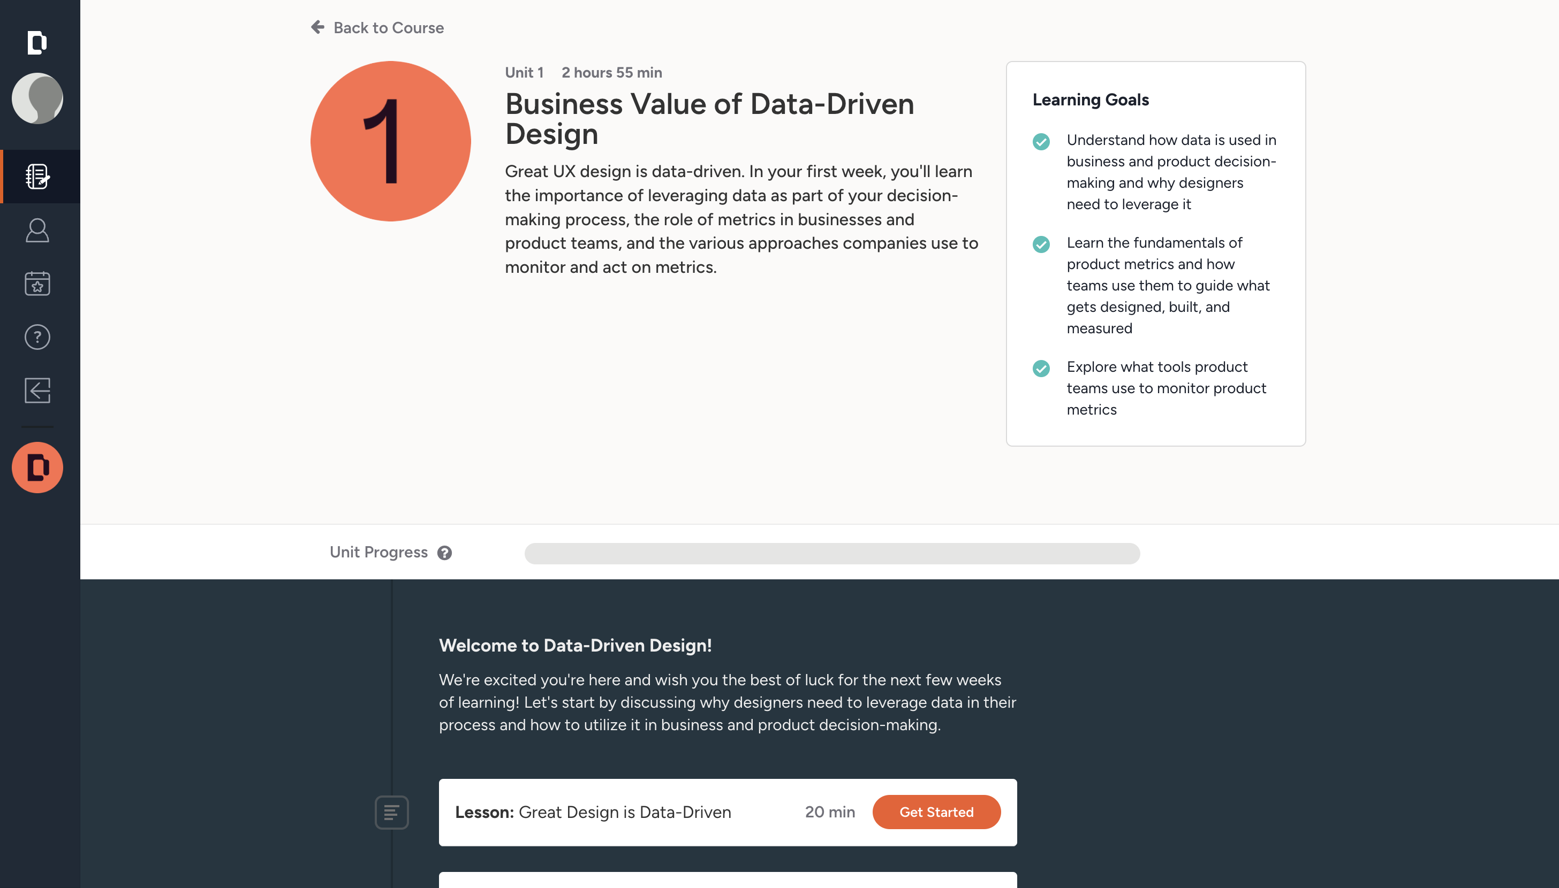Select the person profile icon in the sidebar
This screenshot has width=1559, height=888.
[x=36, y=230]
